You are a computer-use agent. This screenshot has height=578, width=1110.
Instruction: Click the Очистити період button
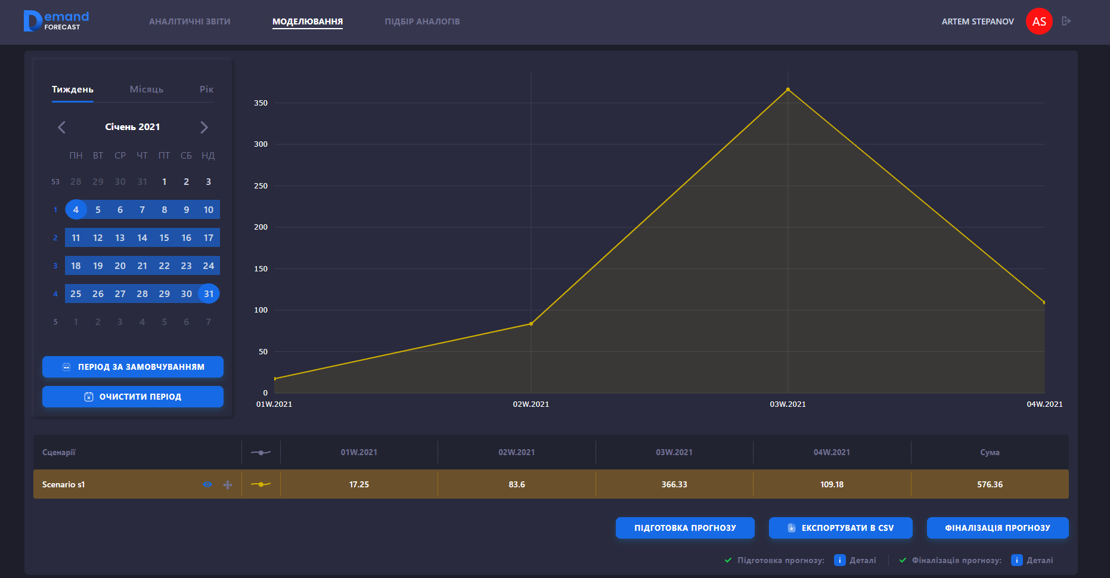coord(132,397)
